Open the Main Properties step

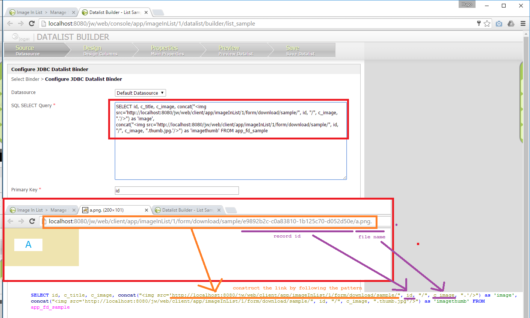tap(167, 50)
